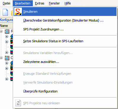Screen dimensions: 118x109
Task: Open the Datei menu
Action: tap(7, 3)
